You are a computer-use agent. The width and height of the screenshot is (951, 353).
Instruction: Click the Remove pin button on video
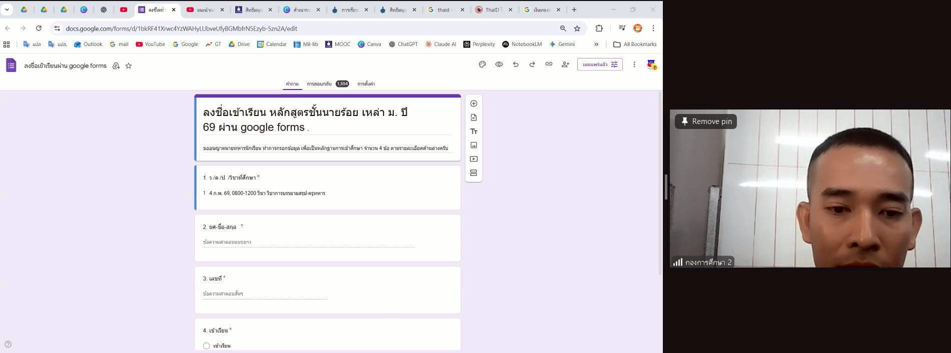click(x=705, y=121)
